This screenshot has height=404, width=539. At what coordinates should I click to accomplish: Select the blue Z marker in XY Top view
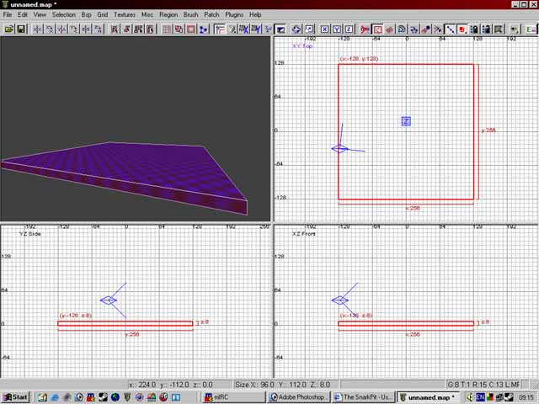point(405,121)
